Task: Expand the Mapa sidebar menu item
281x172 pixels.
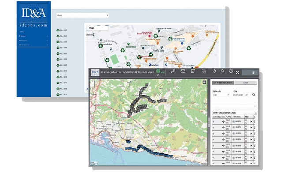Action: [x=34, y=36]
